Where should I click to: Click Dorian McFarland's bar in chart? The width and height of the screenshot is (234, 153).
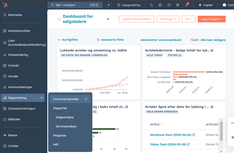pyautogui.click(x=189, y=72)
